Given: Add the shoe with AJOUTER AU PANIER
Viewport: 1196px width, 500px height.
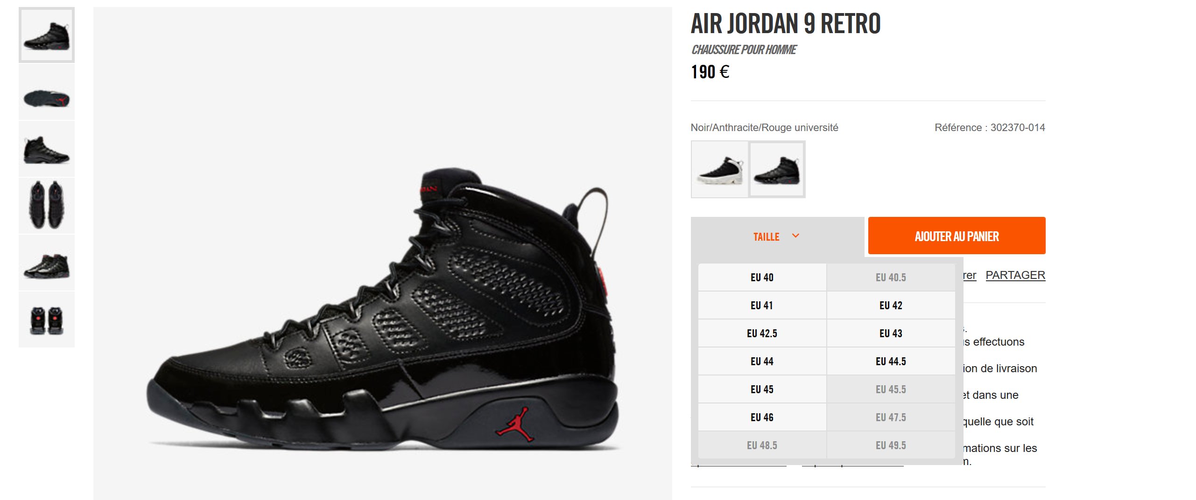Looking at the screenshot, I should click(x=957, y=236).
